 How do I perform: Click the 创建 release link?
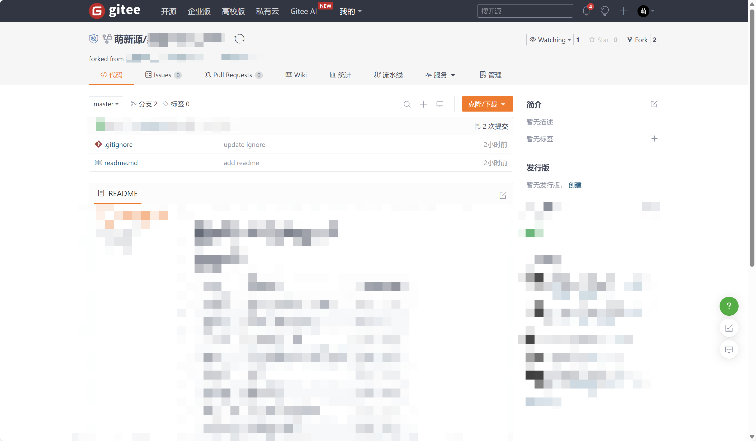point(574,185)
